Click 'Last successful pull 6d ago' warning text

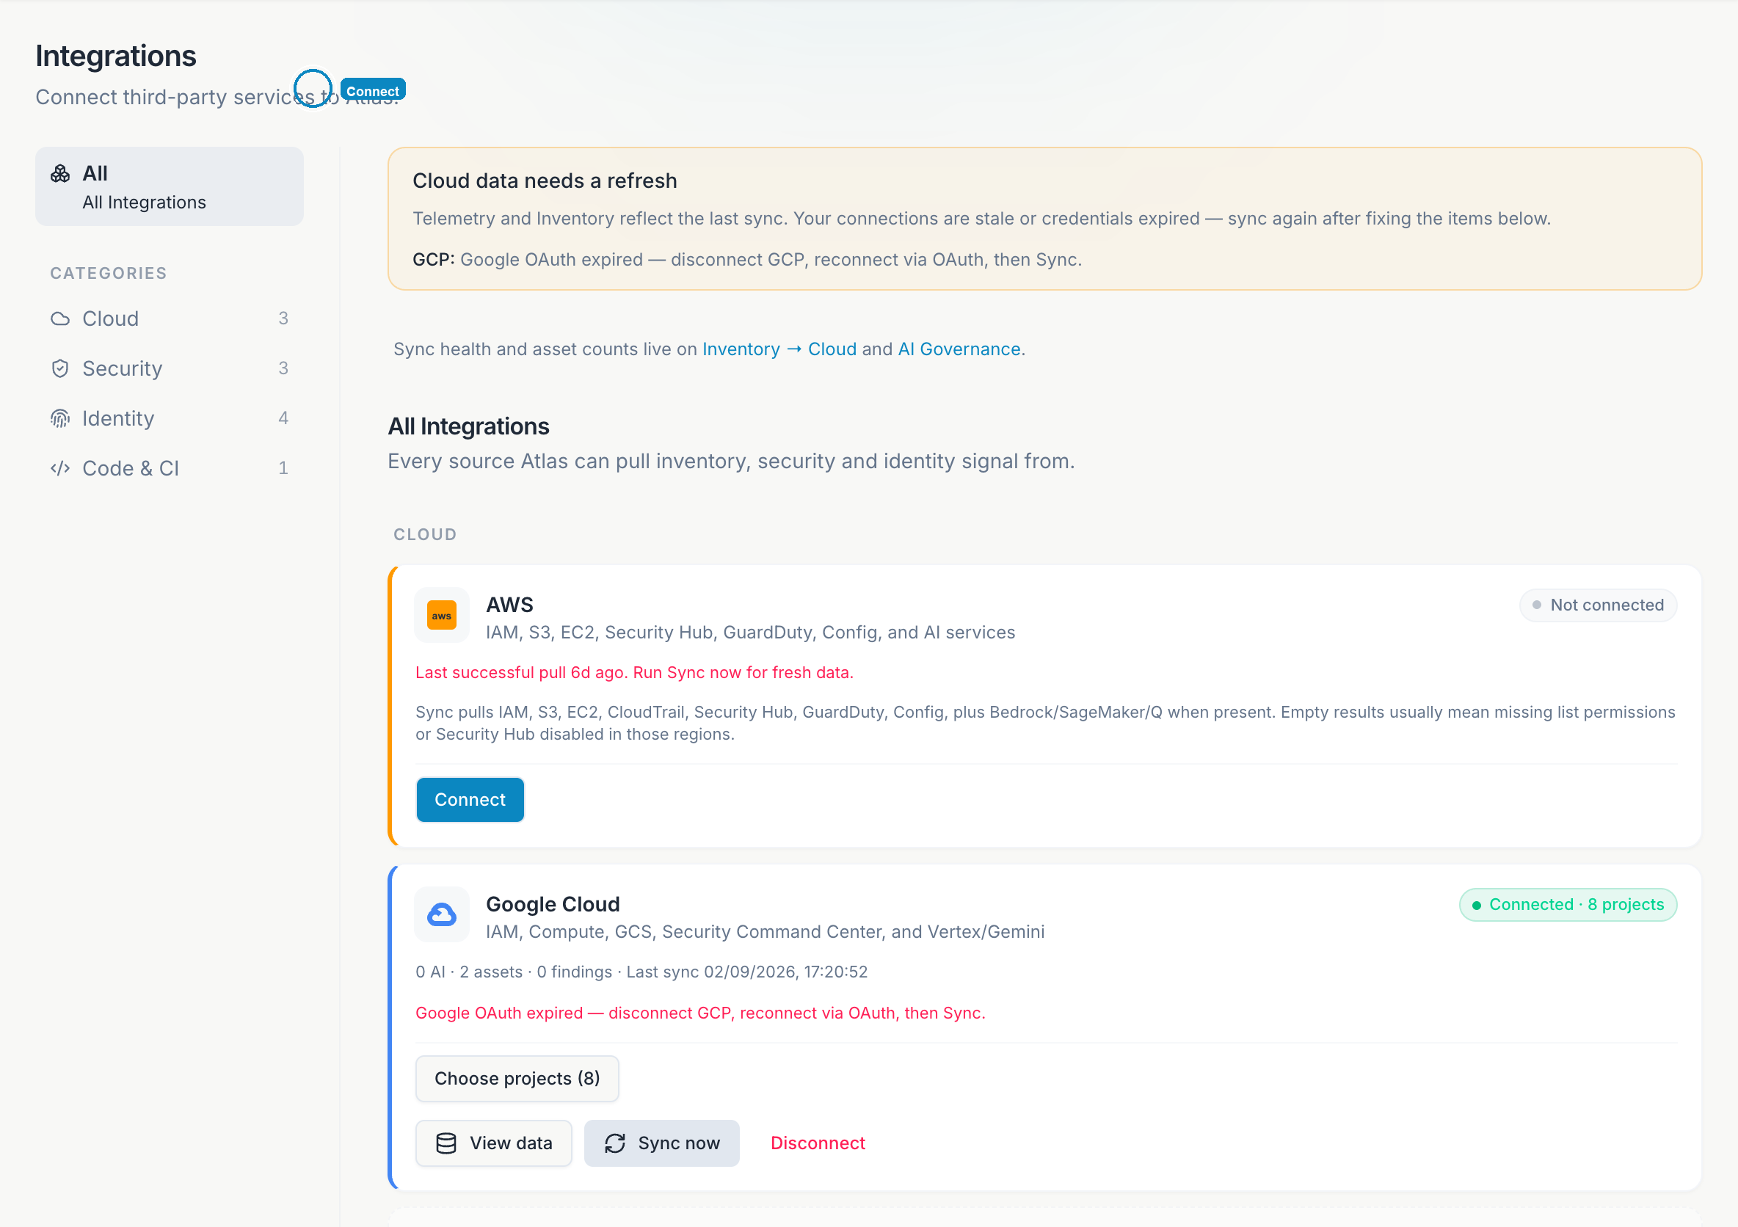[x=634, y=673]
